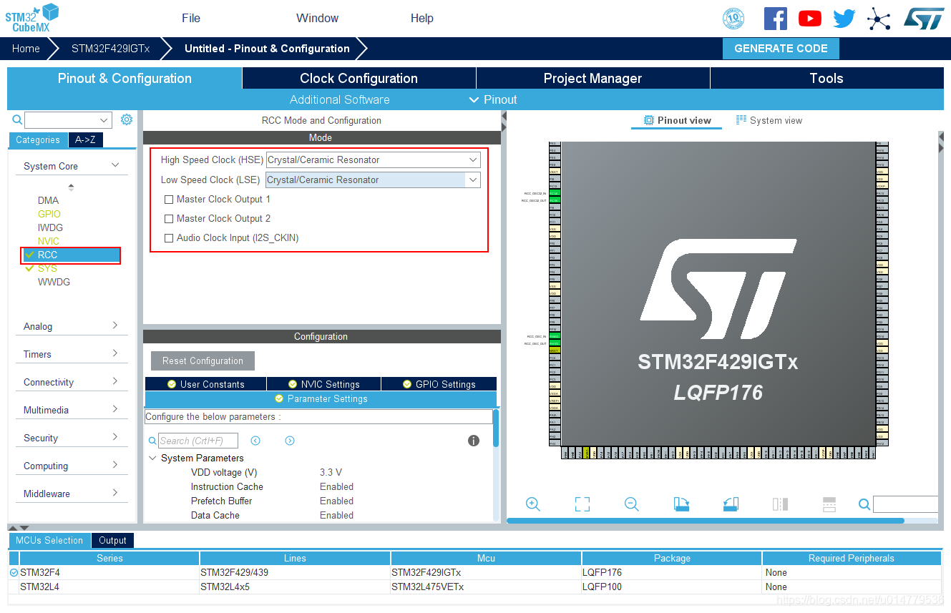Open the User Constants tab

tap(205, 384)
